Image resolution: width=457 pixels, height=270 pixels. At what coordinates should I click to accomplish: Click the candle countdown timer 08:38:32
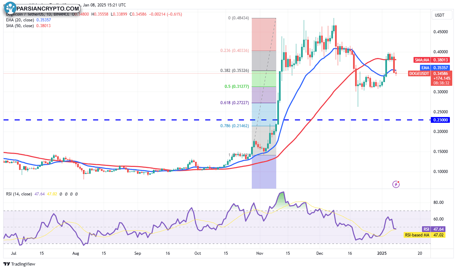(441, 83)
